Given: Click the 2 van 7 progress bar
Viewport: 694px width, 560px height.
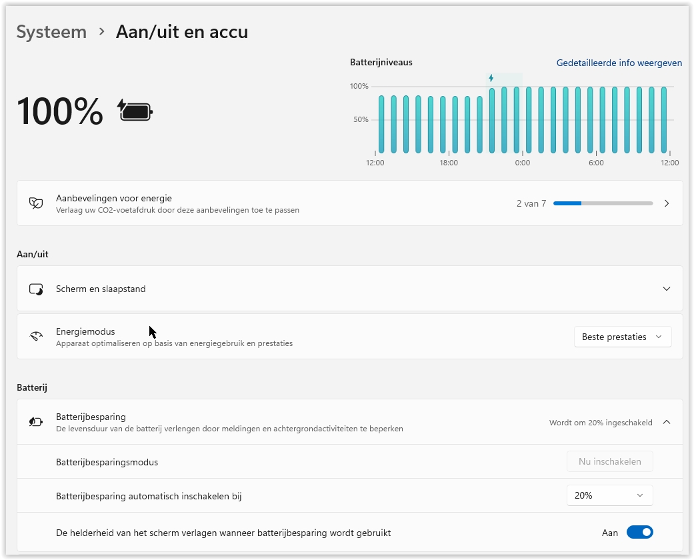Looking at the screenshot, I should (x=603, y=203).
